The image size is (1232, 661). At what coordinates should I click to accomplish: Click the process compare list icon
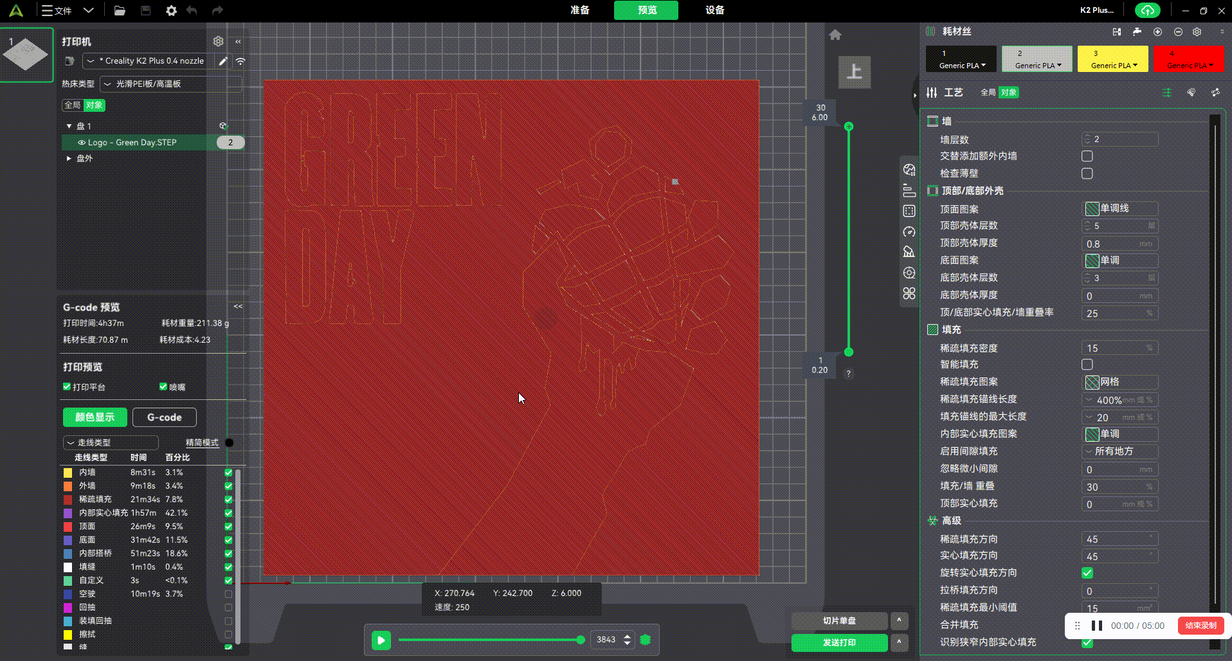1167,93
